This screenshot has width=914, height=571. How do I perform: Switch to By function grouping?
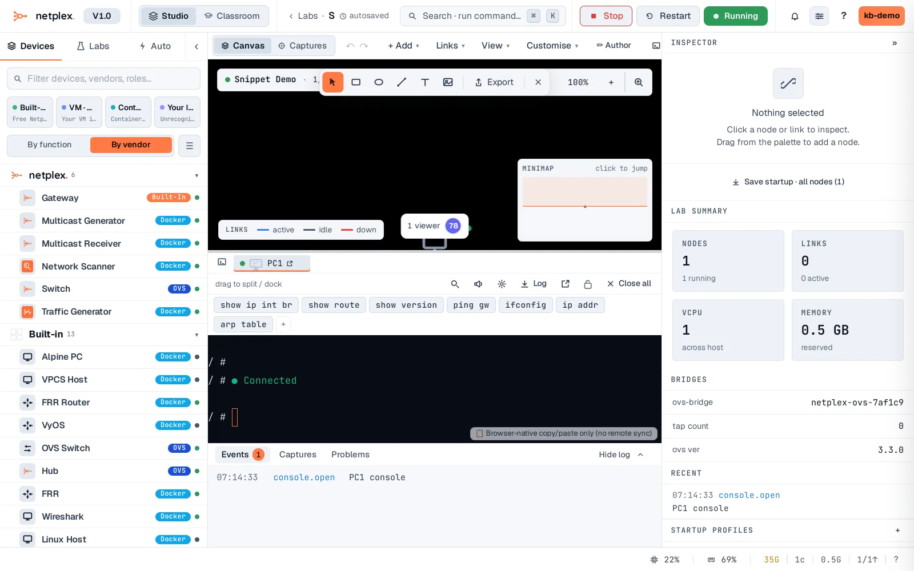click(50, 145)
